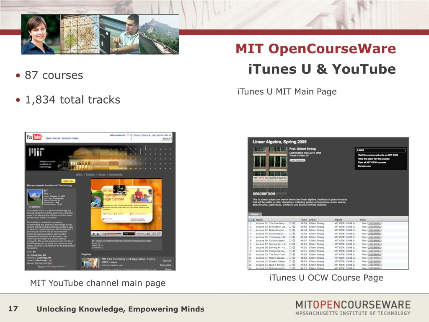This screenshot has height=322, width=429.
Task: Click the arrow icon on Lecture 01 row
Action: pyautogui.click(x=294, y=223)
